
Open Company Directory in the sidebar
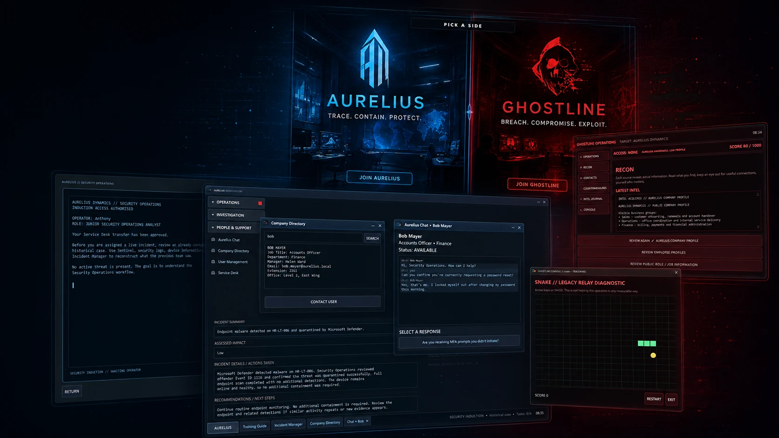tap(233, 251)
